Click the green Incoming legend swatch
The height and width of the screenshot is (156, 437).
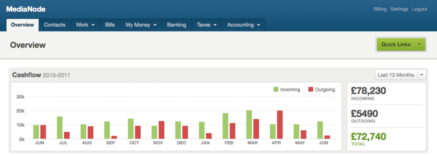[276, 90]
